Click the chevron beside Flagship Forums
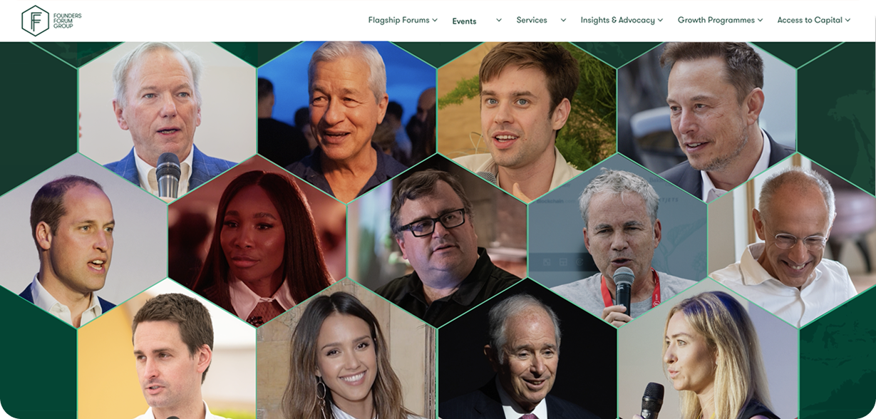876x419 pixels. click(x=435, y=20)
